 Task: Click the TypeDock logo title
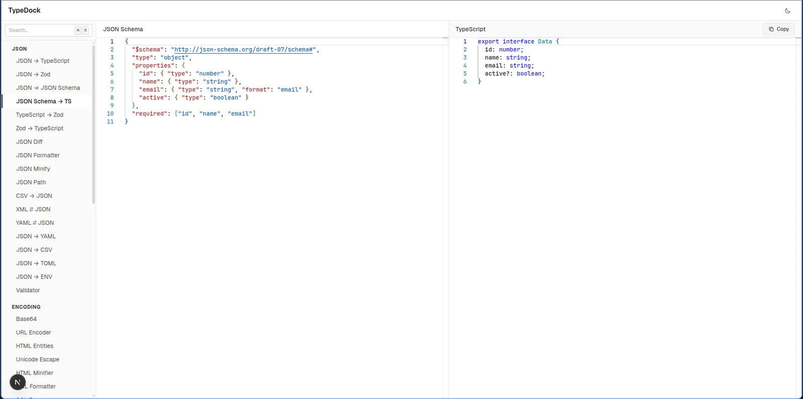pyautogui.click(x=25, y=10)
